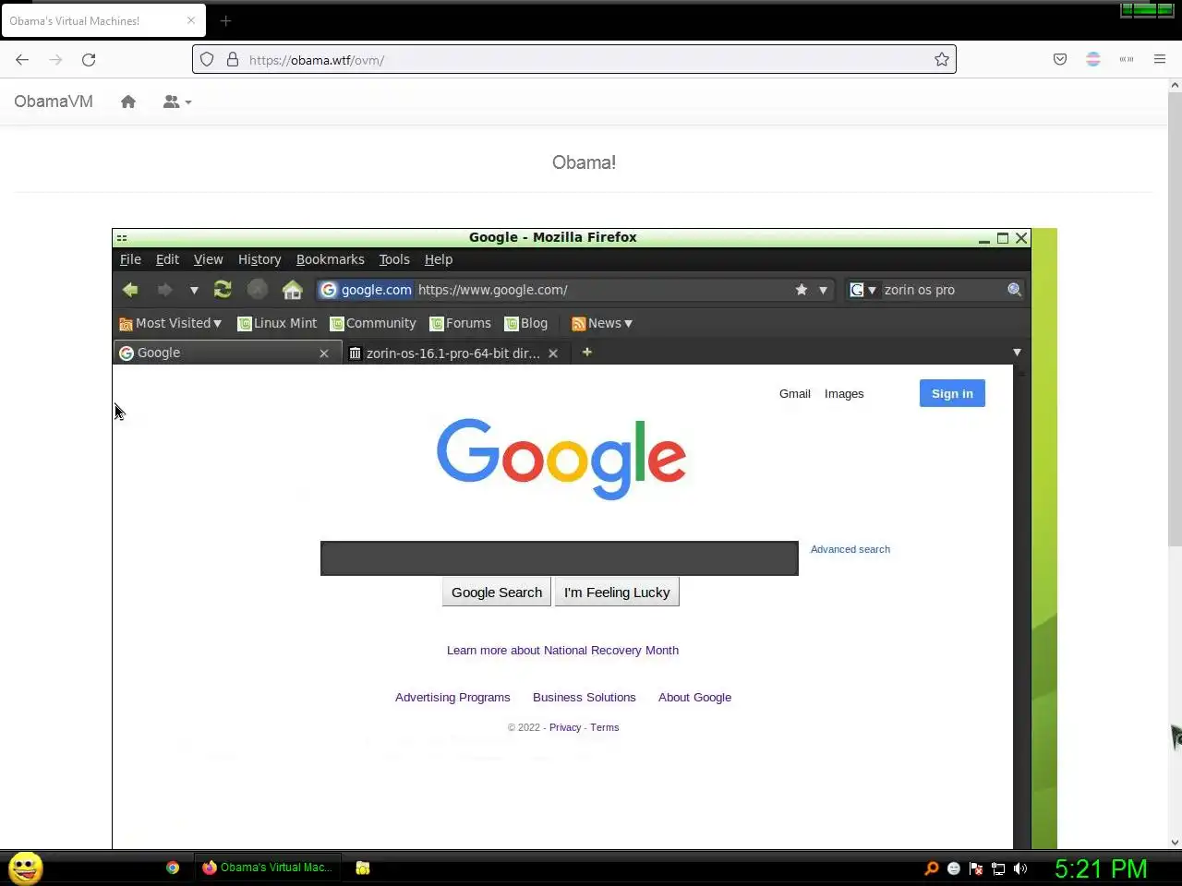Go back in the inner Mozilla Firefox window

(130, 290)
